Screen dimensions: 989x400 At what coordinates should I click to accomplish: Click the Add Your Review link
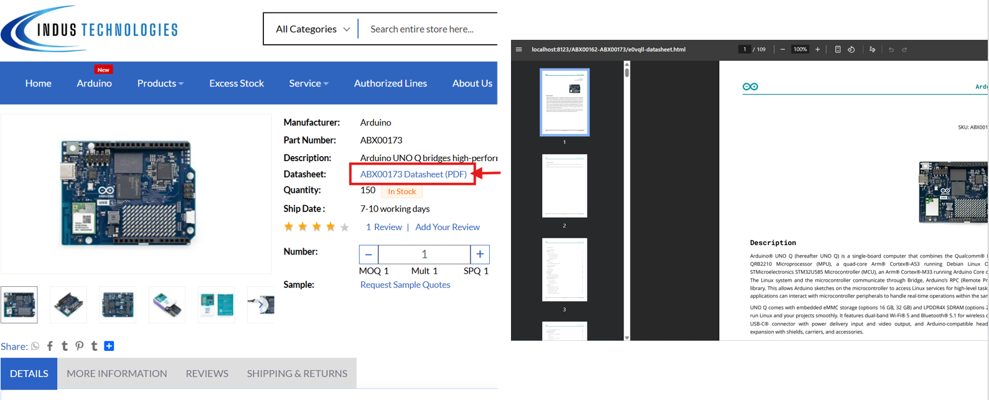[x=448, y=227]
